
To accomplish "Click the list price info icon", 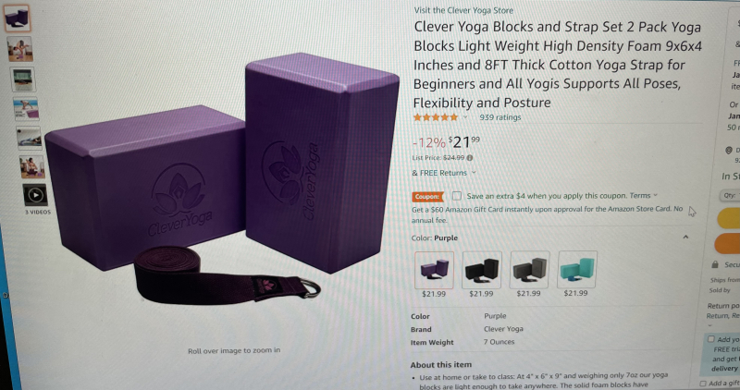I will 470,158.
